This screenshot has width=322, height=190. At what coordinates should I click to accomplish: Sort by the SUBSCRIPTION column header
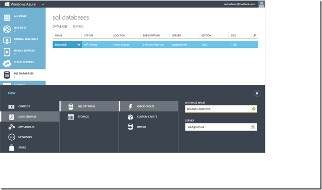[x=151, y=36]
